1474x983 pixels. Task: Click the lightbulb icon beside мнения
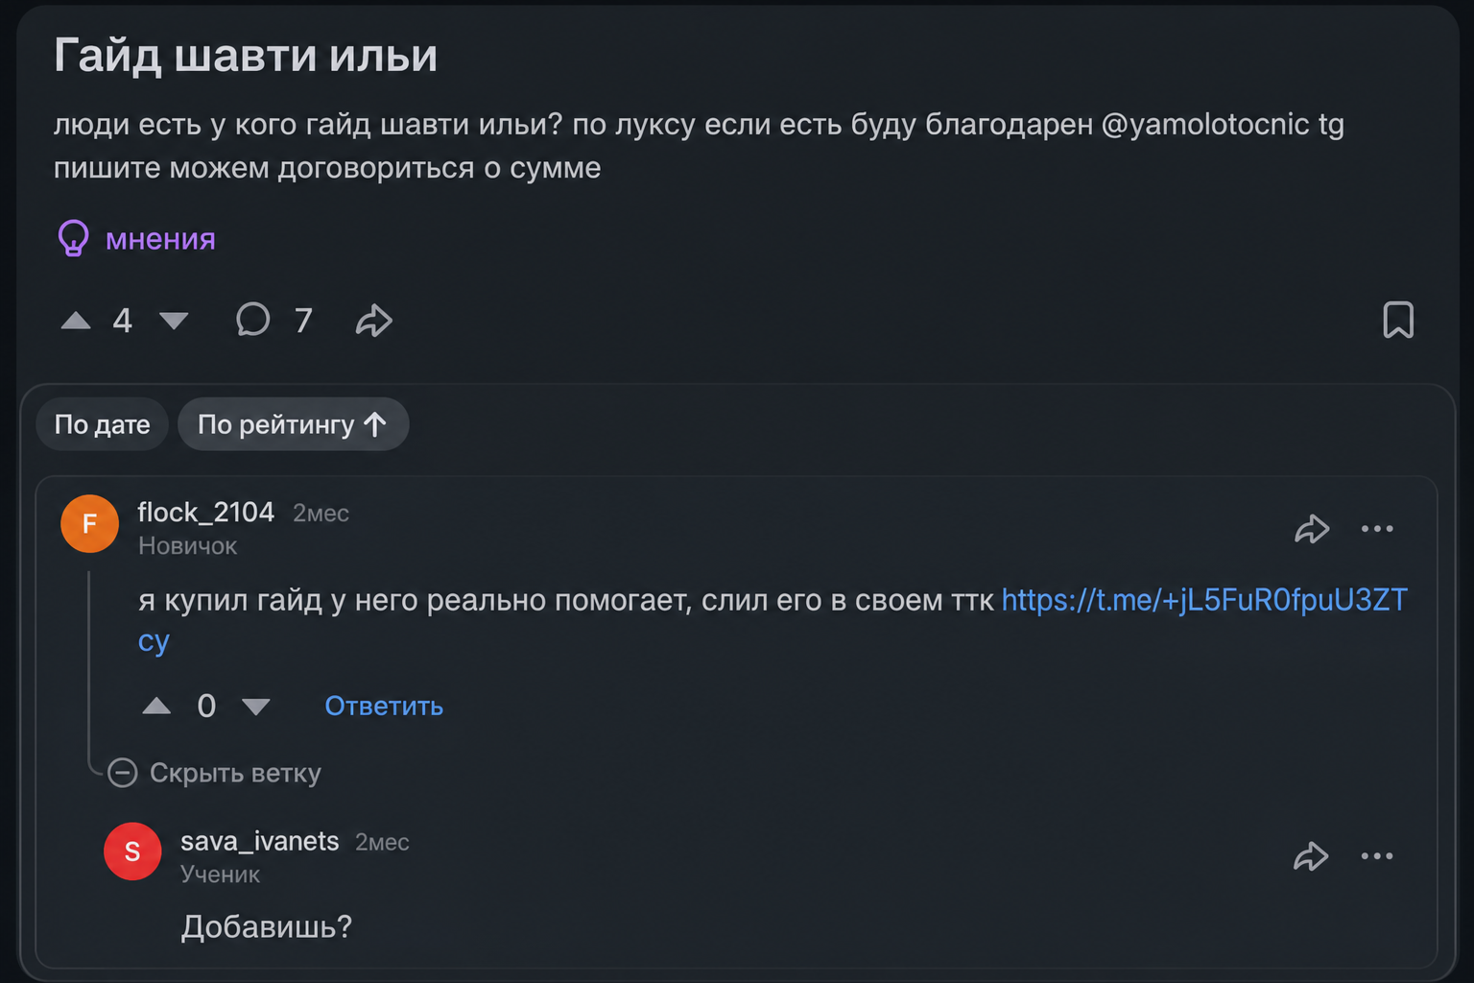coord(73,238)
